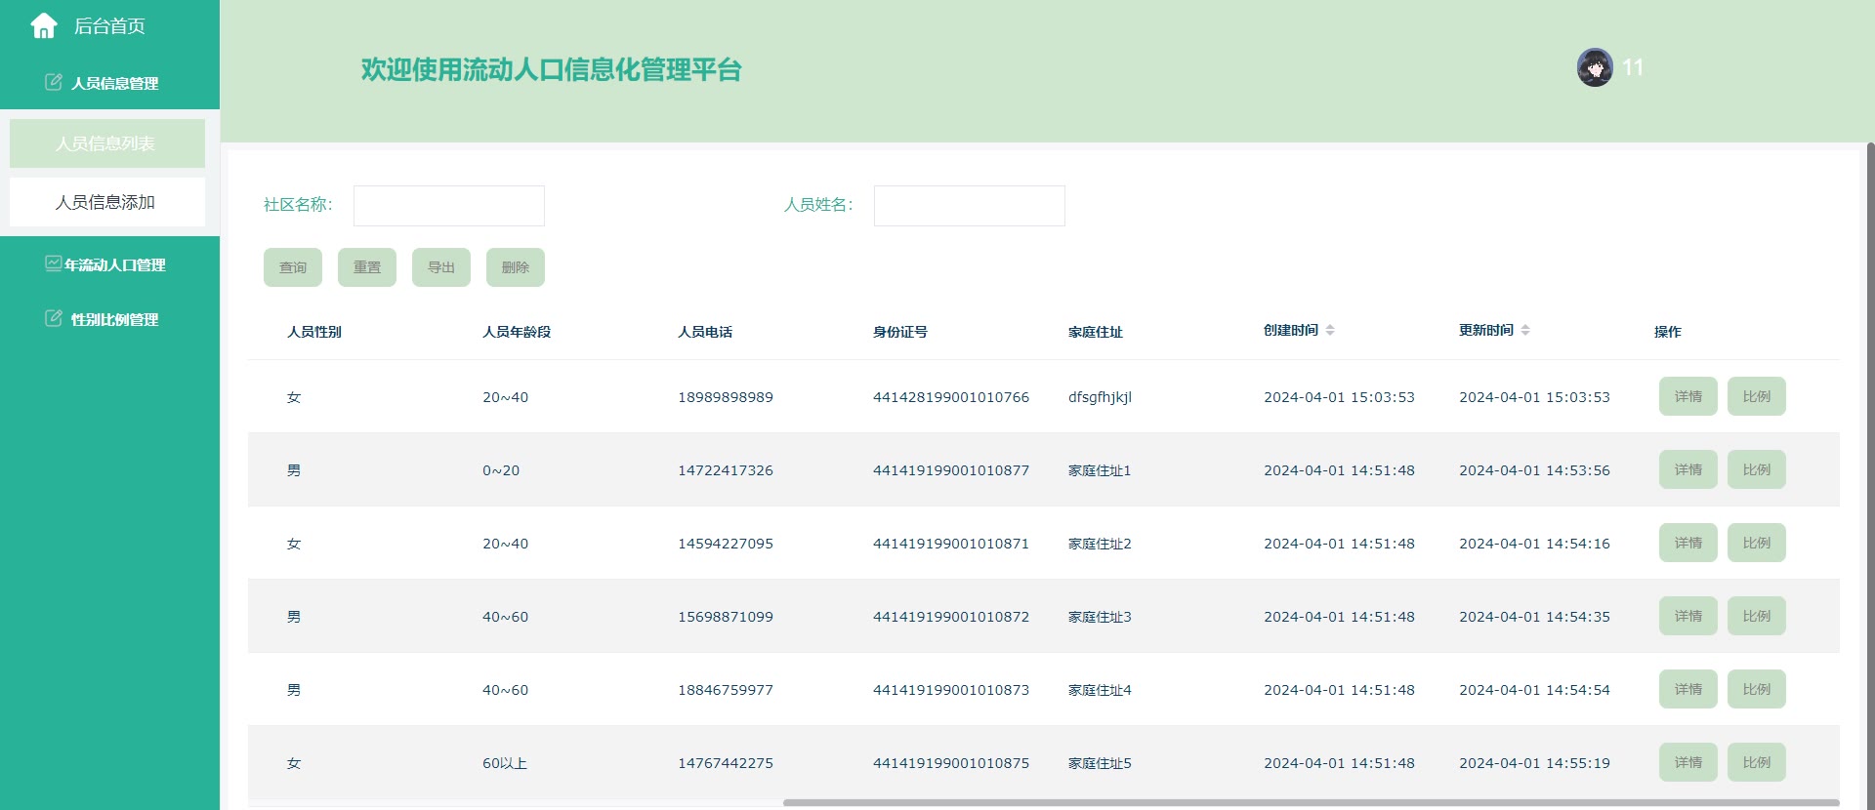This screenshot has width=1875, height=810.
Task: Sort by 创建时间 using the sort arrows
Action: coord(1330,330)
